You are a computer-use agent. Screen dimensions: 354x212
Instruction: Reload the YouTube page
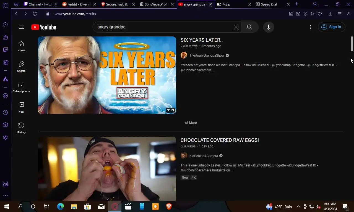click(35, 14)
